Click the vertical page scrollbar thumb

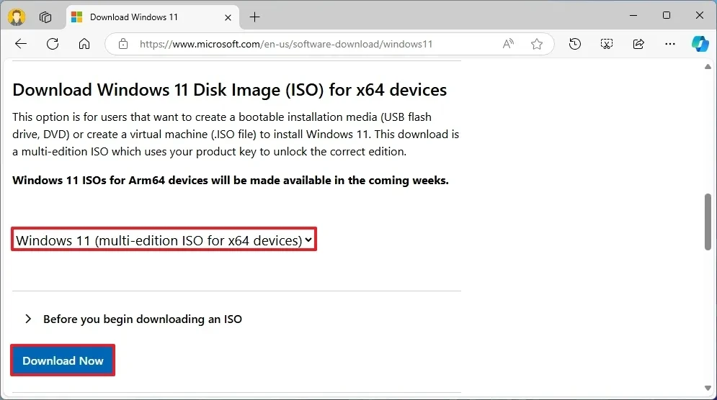pos(708,222)
